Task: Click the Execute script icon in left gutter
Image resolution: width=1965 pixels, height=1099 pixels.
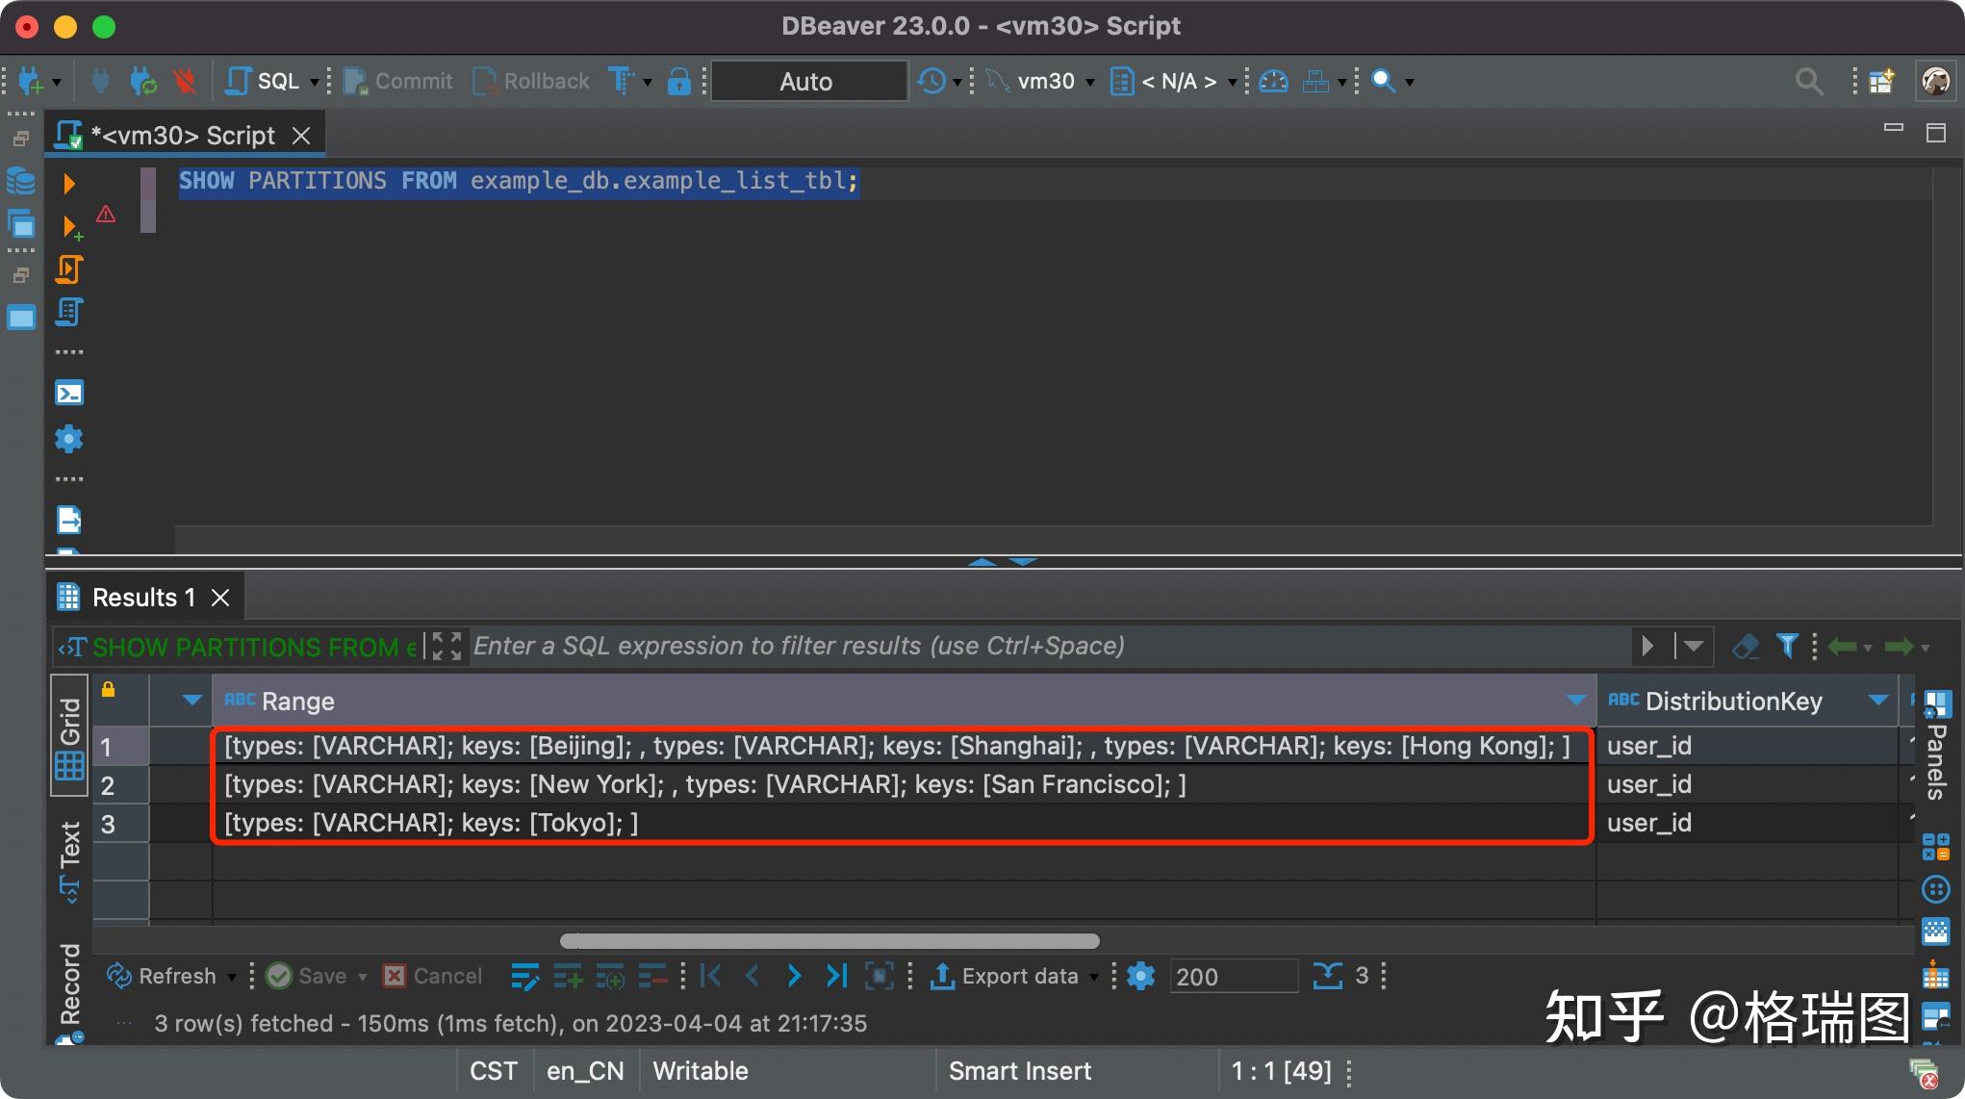Action: pyautogui.click(x=68, y=269)
